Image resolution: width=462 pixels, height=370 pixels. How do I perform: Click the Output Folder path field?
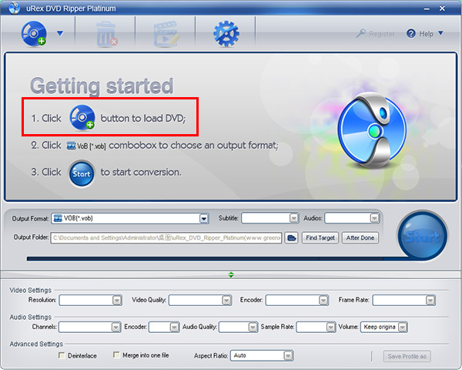(x=166, y=237)
